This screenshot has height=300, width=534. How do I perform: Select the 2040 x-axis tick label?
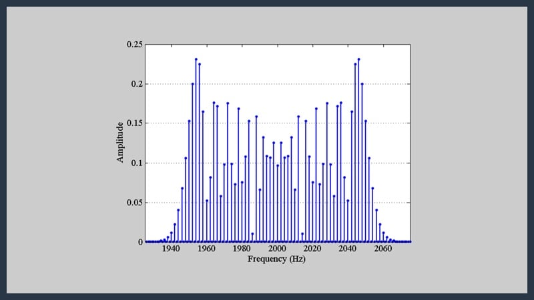(348, 249)
